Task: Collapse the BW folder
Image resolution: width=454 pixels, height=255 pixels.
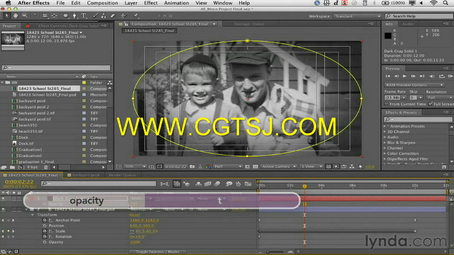Action: (x=3, y=83)
